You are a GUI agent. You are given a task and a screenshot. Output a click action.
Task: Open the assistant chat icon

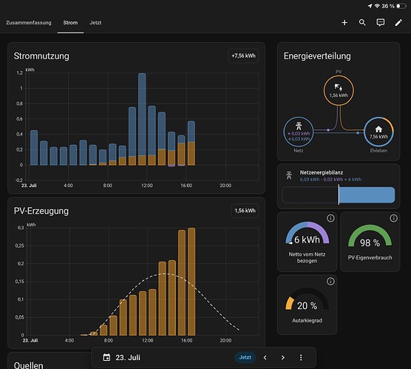pos(381,23)
